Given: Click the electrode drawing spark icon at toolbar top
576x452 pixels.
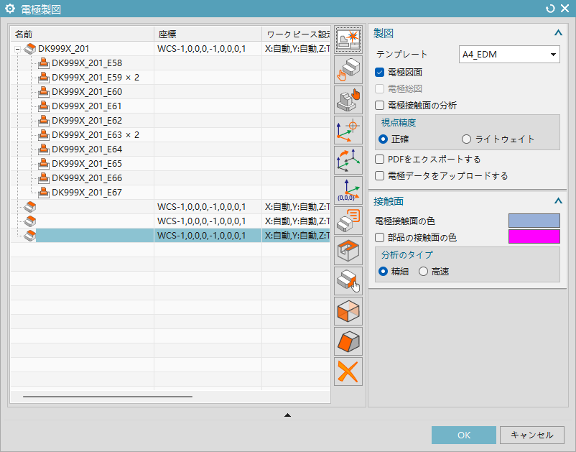Looking at the screenshot, I should [348, 40].
